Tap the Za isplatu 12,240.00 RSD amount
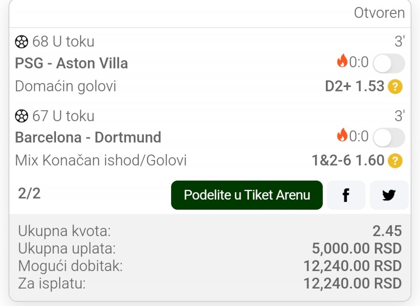 click(353, 283)
